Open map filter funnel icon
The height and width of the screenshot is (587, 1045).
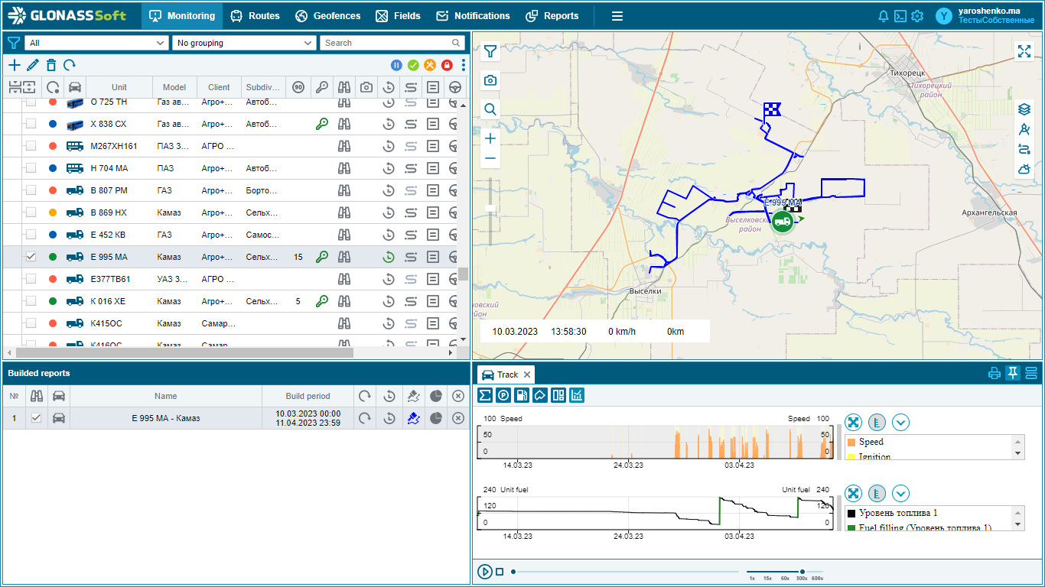490,51
